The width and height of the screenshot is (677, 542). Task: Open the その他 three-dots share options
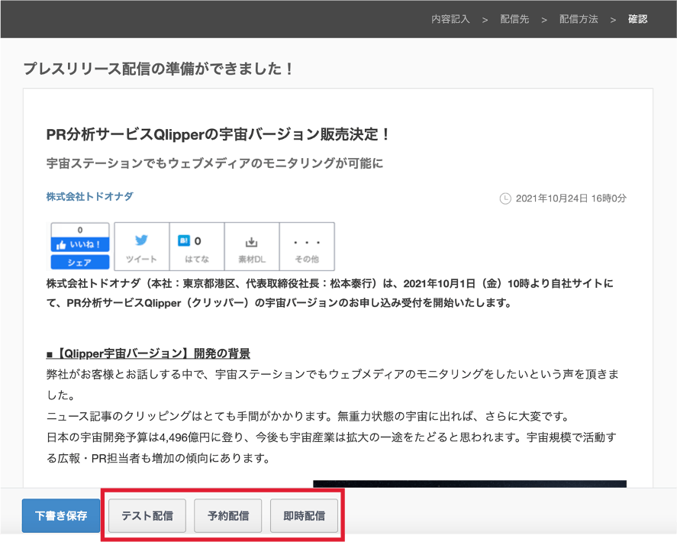point(306,247)
